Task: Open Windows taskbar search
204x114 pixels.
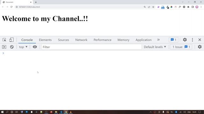Action: (7, 112)
